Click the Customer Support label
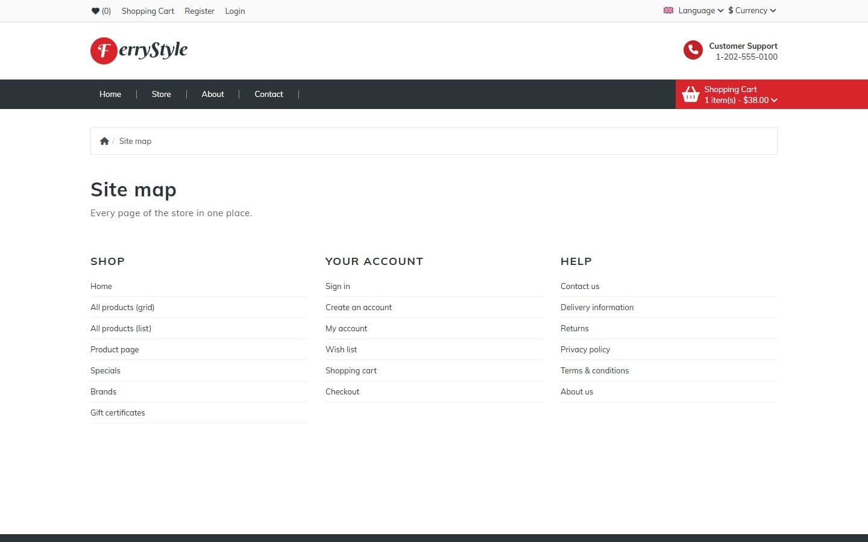 [x=743, y=46]
